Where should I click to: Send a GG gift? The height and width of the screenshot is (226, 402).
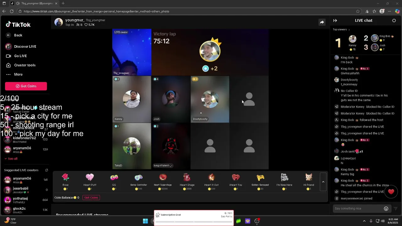(114, 181)
